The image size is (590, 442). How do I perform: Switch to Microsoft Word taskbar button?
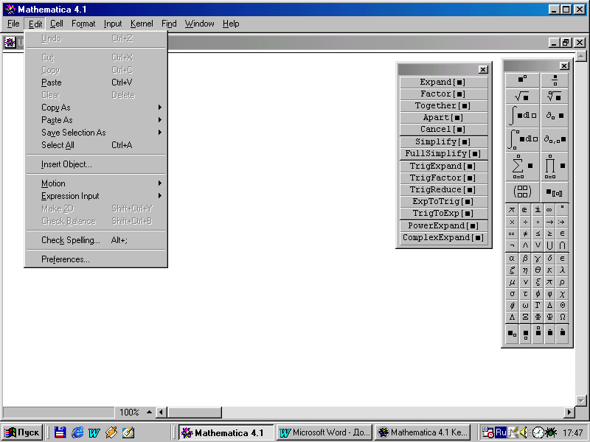point(325,432)
